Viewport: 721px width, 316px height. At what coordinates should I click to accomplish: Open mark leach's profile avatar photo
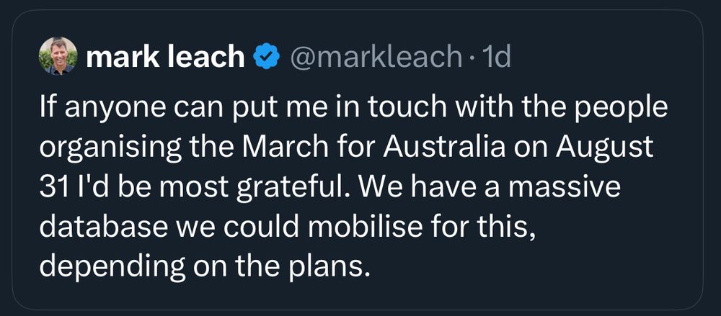point(58,55)
